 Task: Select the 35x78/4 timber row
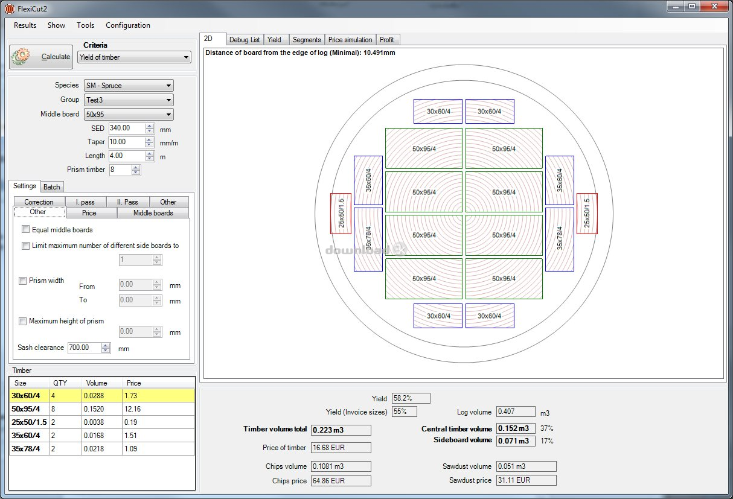(101, 449)
